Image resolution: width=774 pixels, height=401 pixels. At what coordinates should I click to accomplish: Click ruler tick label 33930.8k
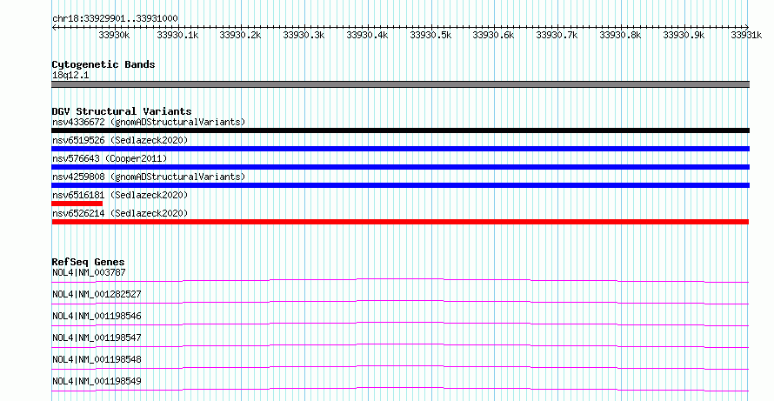[x=620, y=35]
